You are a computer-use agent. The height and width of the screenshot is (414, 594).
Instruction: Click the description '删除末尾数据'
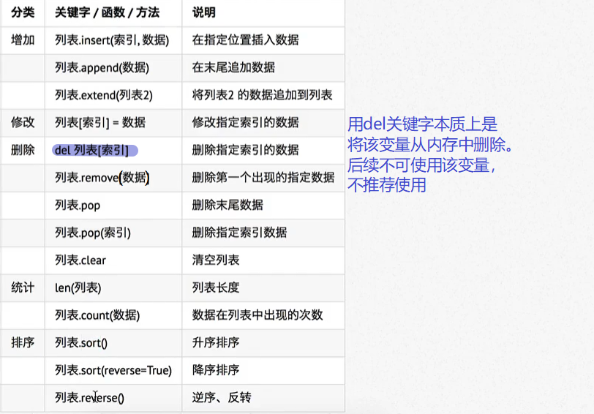228,205
